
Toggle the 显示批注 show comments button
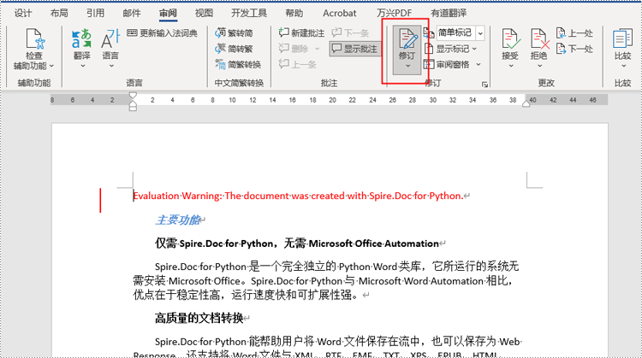(x=354, y=49)
